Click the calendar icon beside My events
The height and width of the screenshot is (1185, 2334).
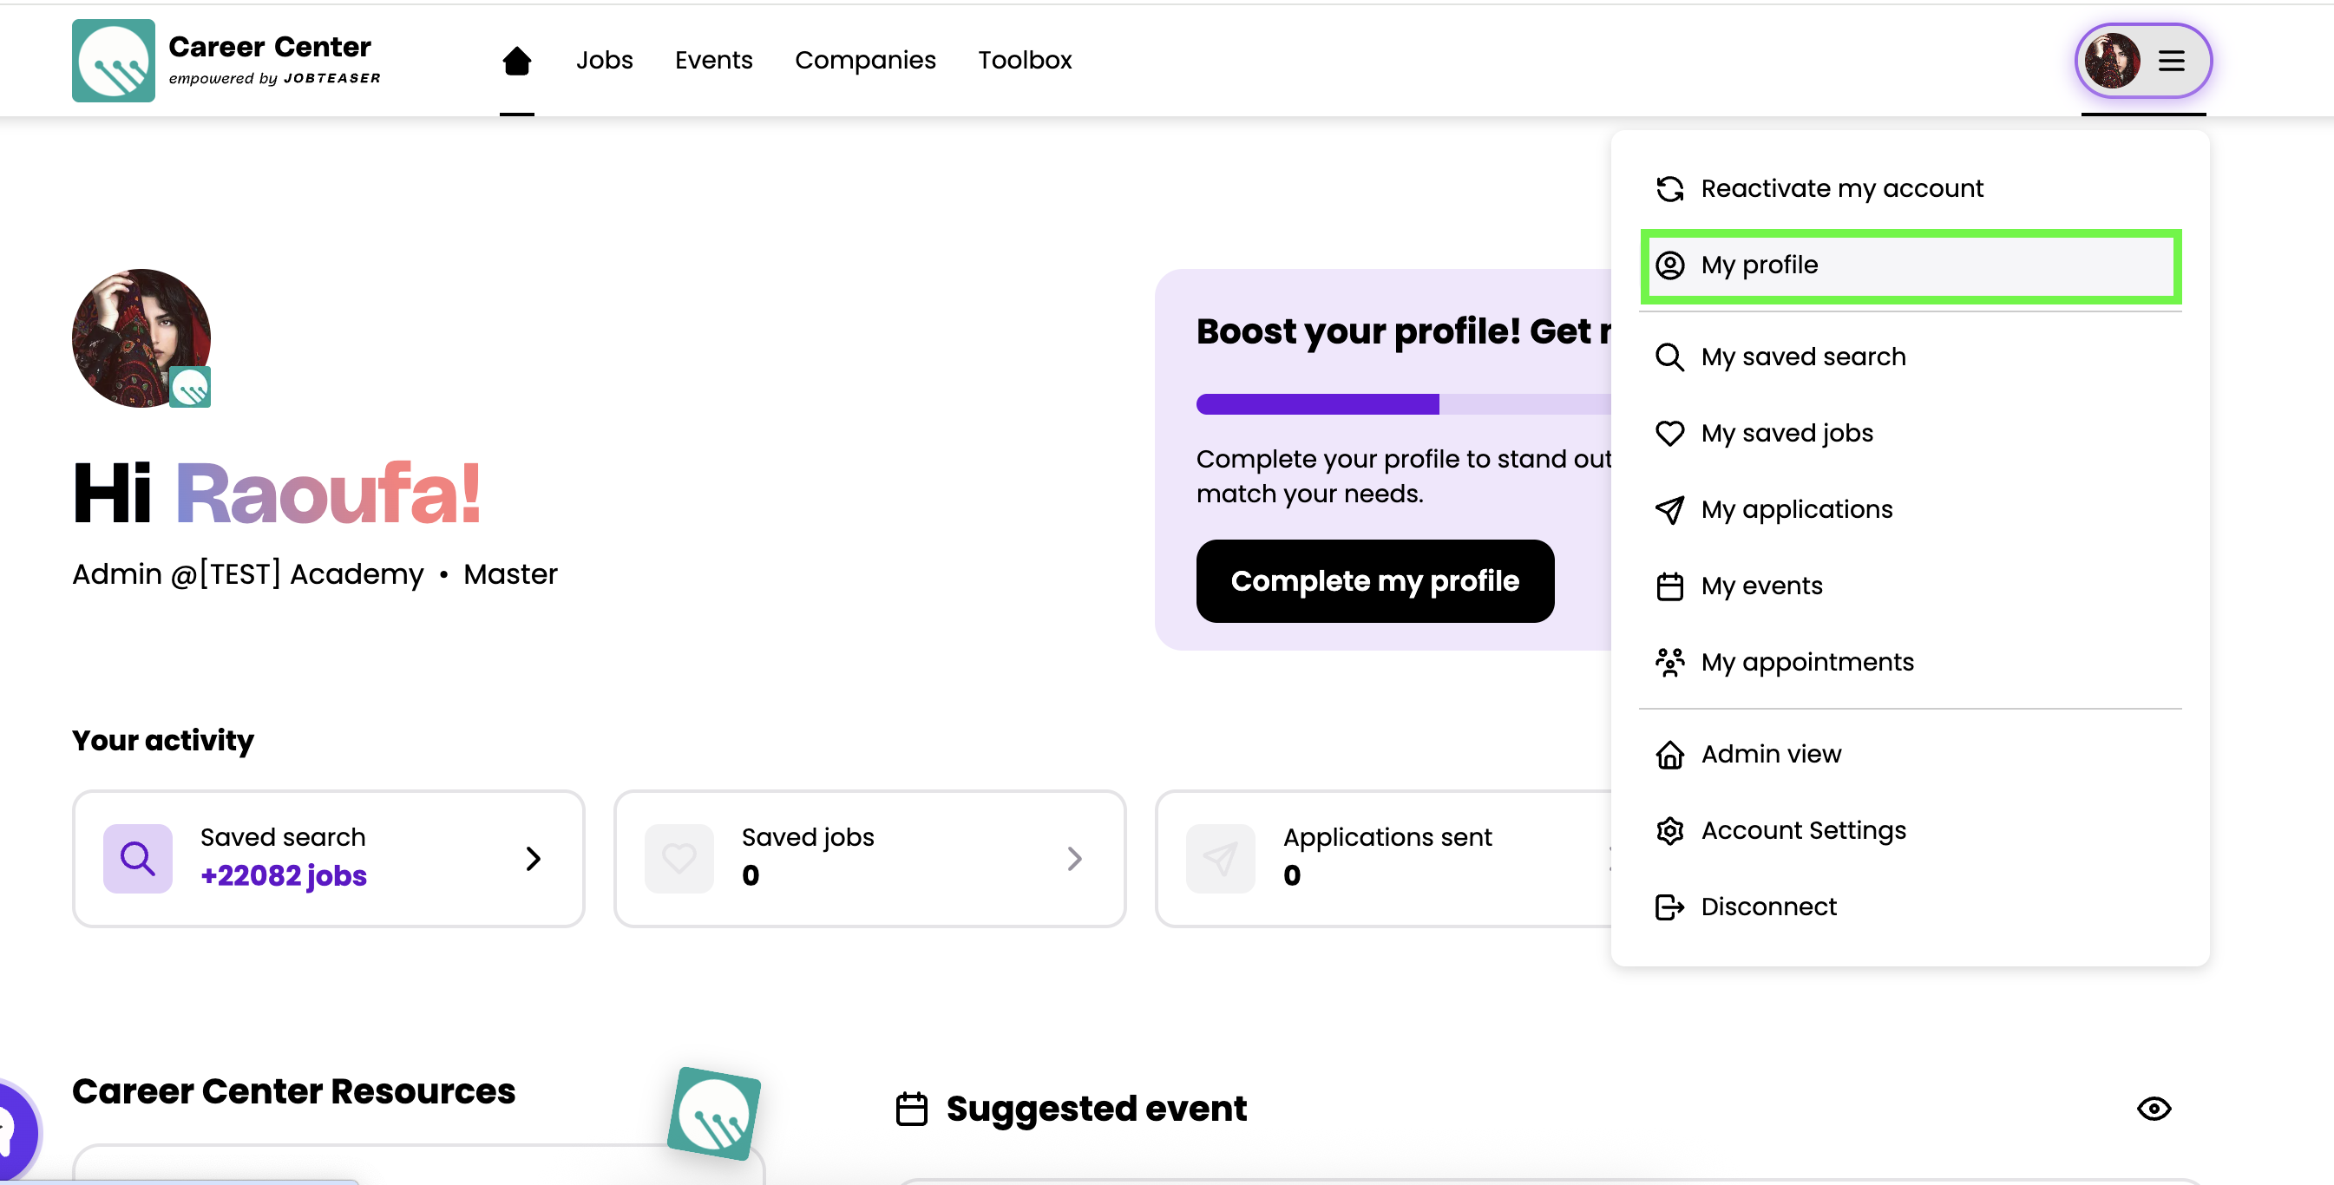pyautogui.click(x=1669, y=586)
